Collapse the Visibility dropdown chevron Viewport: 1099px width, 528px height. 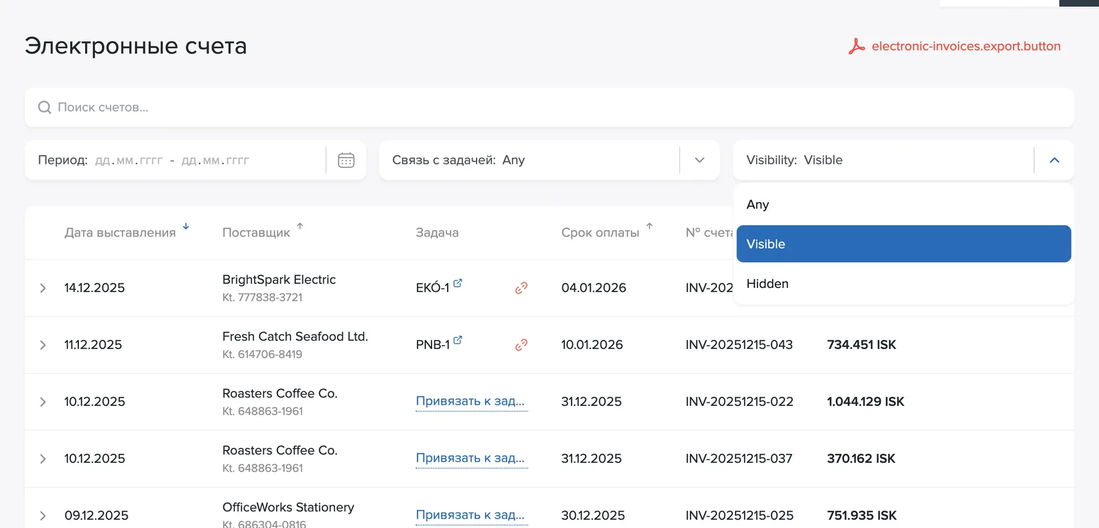1054,160
